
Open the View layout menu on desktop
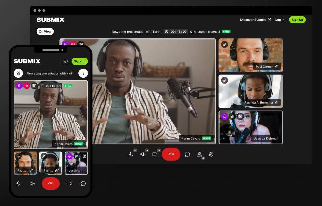45,31
